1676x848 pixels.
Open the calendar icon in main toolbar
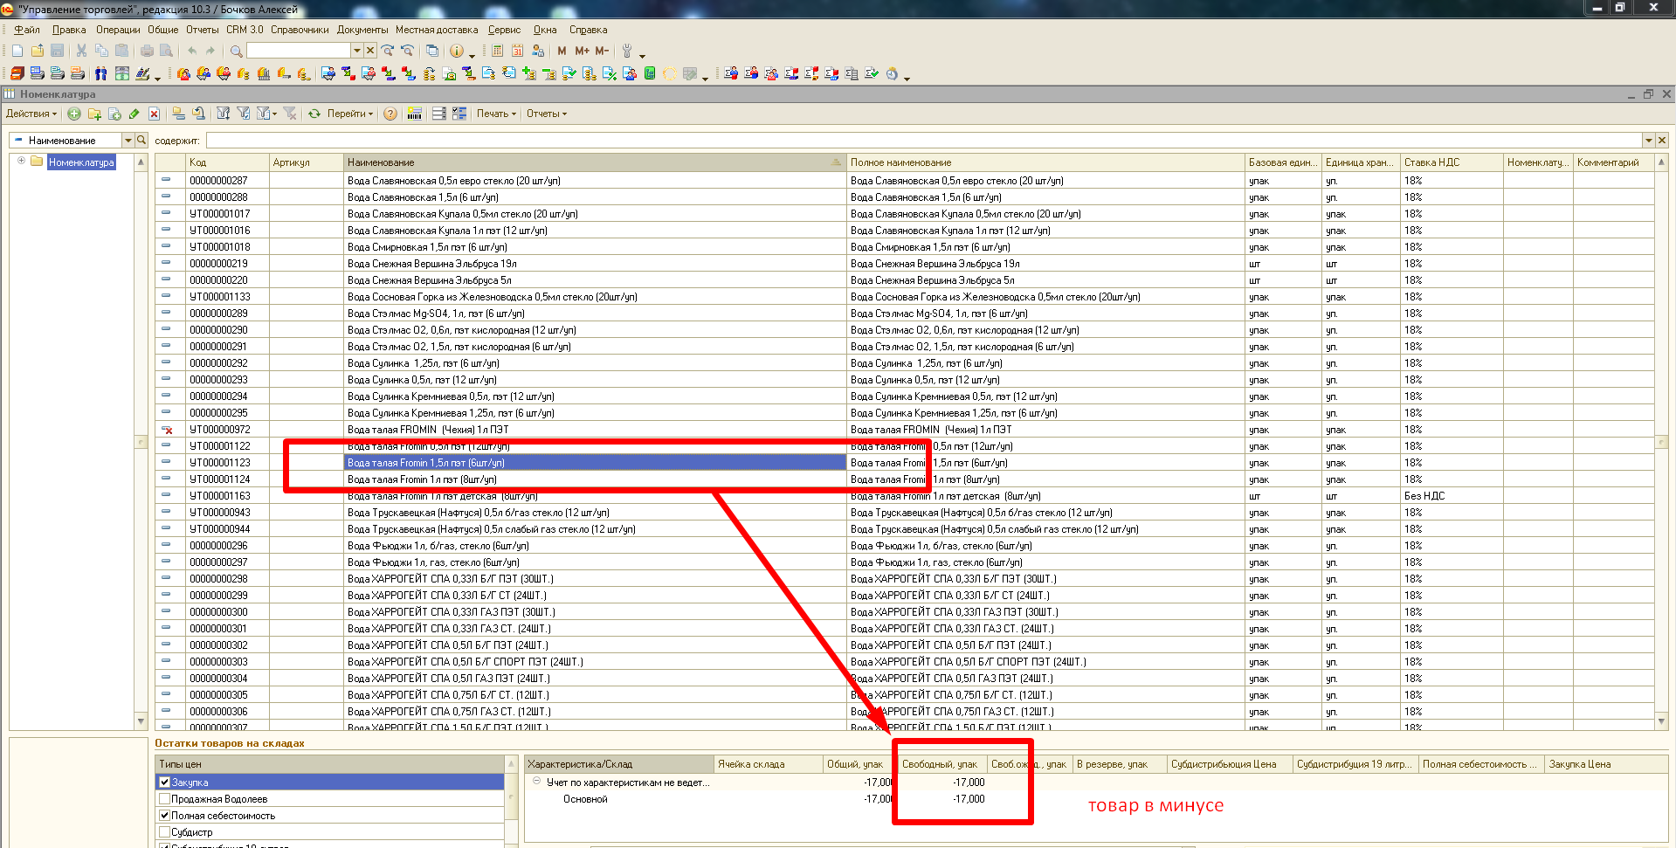[x=517, y=51]
